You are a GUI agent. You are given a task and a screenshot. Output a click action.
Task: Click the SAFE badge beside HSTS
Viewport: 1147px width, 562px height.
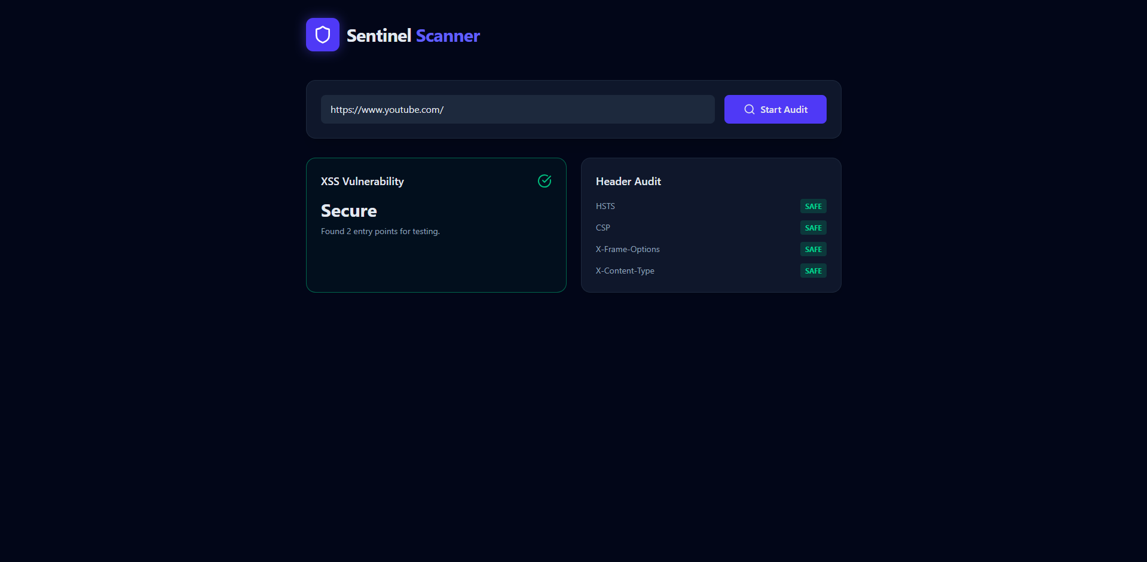(813, 206)
